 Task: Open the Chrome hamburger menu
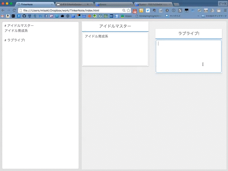pos(225,10)
